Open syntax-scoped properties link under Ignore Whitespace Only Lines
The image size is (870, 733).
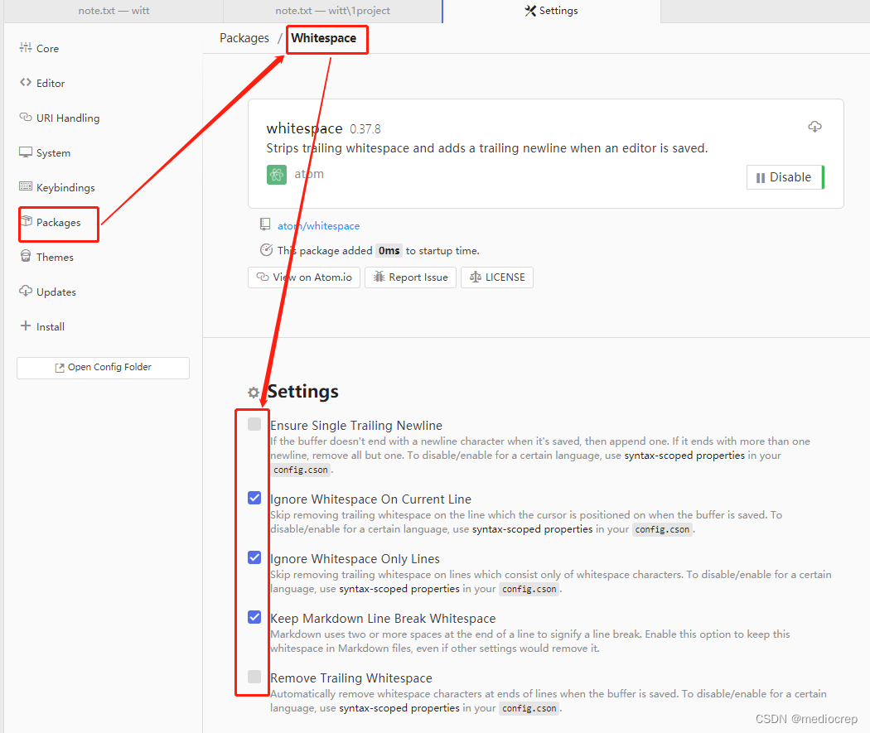(x=399, y=588)
